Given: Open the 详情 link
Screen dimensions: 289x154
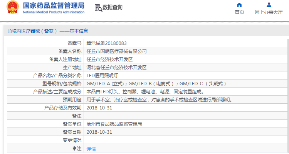Looking at the screenshot, I should (91, 149).
